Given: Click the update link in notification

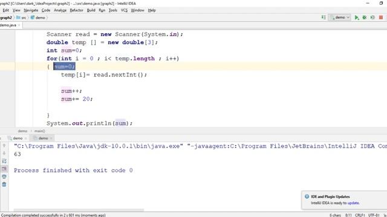Looking at the screenshot, I should (x=353, y=203).
